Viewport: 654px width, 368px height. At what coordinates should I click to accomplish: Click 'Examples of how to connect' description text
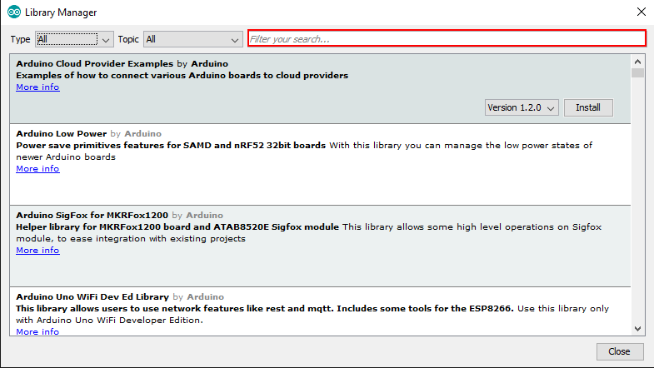(182, 76)
